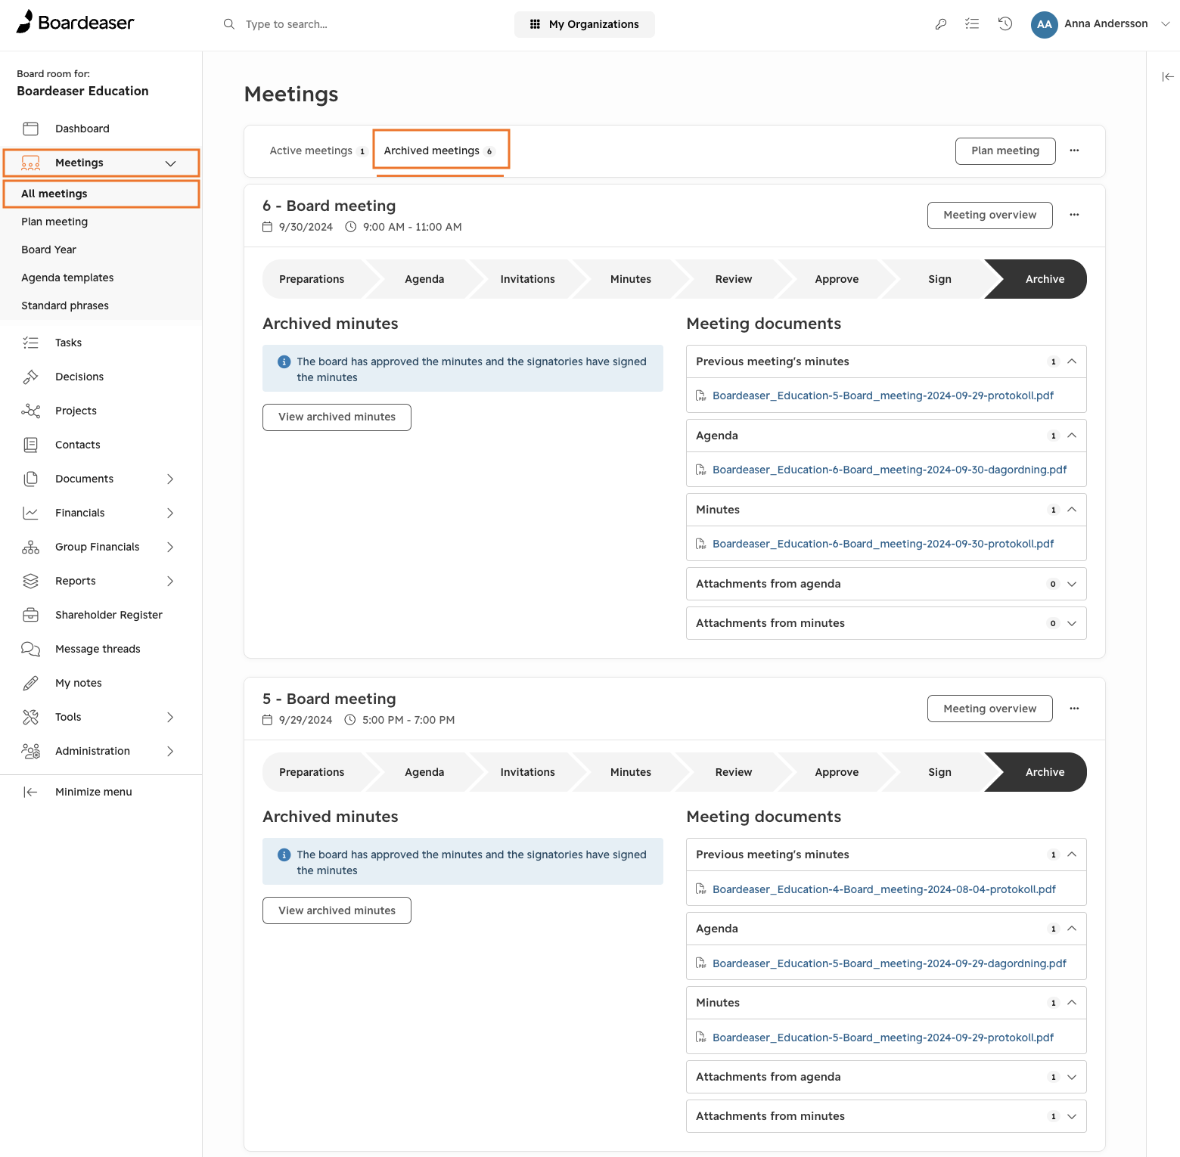Image resolution: width=1180 pixels, height=1157 pixels.
Task: Click info icon in meeting 6 notice
Action: click(x=284, y=362)
